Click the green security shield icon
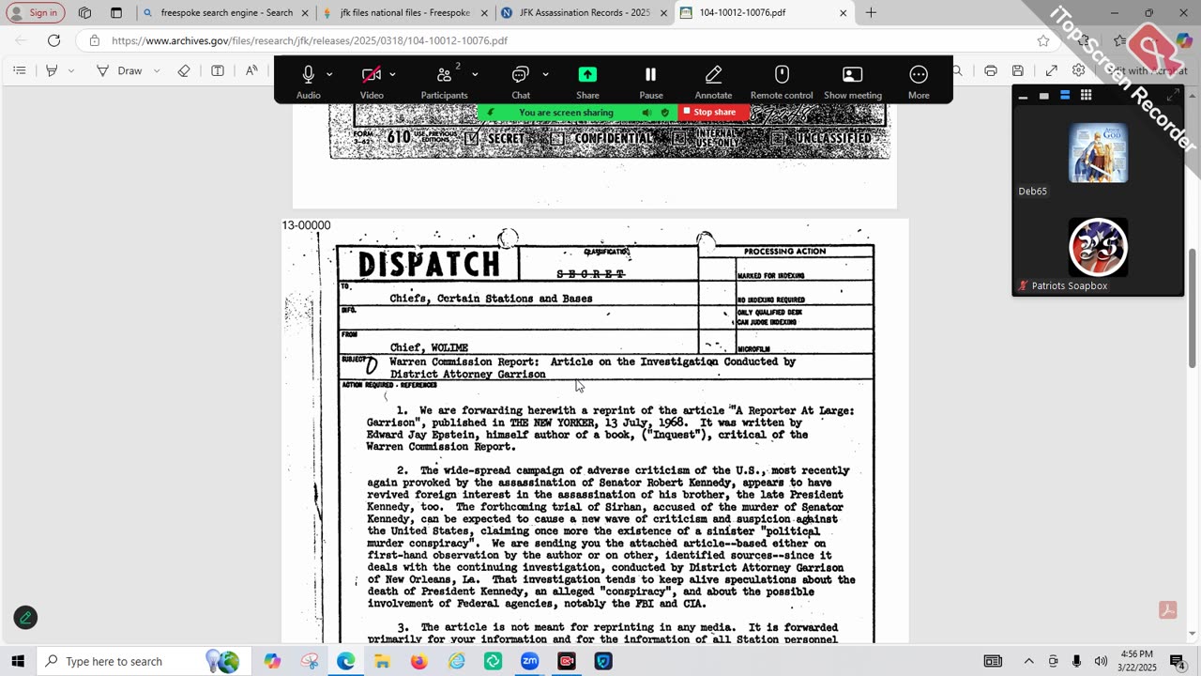The image size is (1201, 676). (x=665, y=113)
